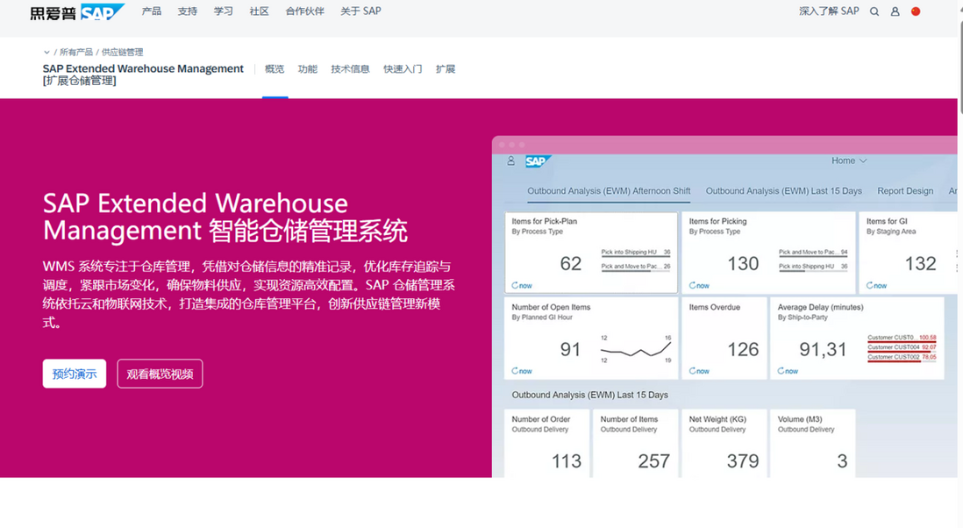Click refresh icon on Number of Open Items tile
Image resolution: width=963 pixels, height=528 pixels.
(515, 371)
